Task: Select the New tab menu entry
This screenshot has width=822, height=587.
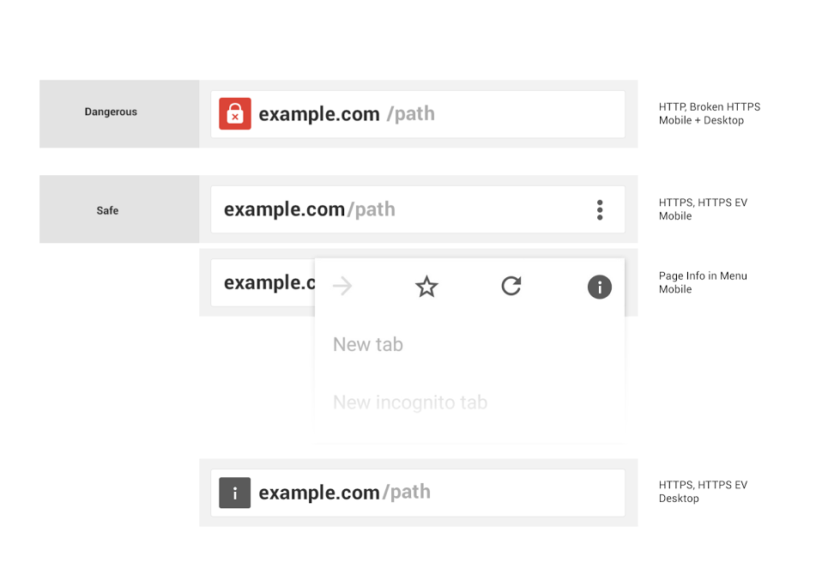Action: 368,344
